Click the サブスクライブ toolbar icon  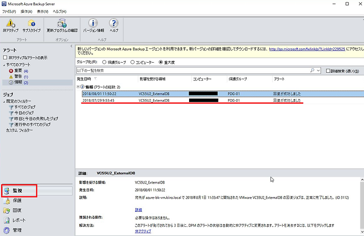pyautogui.click(x=31, y=26)
